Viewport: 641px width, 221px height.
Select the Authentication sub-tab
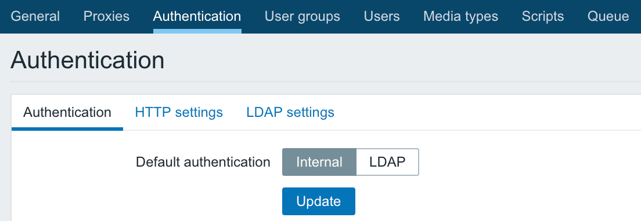[67, 112]
